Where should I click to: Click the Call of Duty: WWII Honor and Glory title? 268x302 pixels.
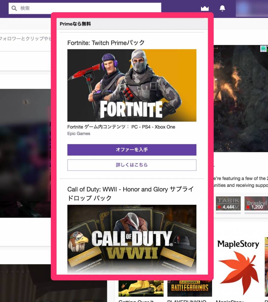[x=130, y=194]
